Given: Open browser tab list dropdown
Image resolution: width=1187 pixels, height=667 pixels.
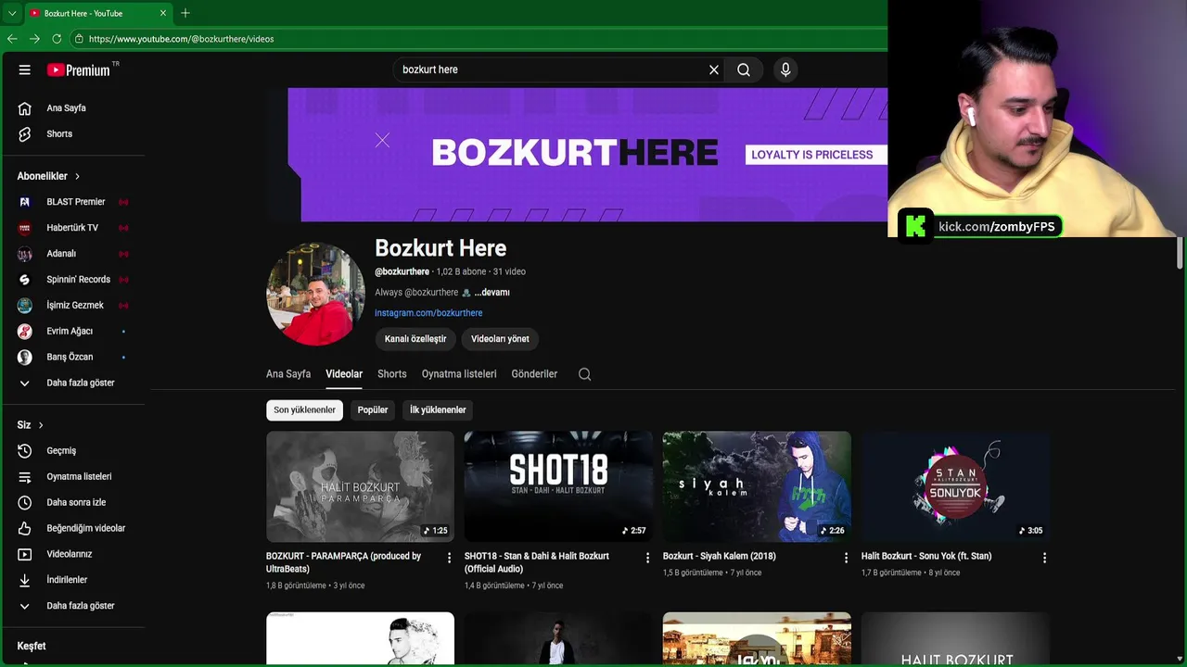Looking at the screenshot, I should [x=11, y=13].
